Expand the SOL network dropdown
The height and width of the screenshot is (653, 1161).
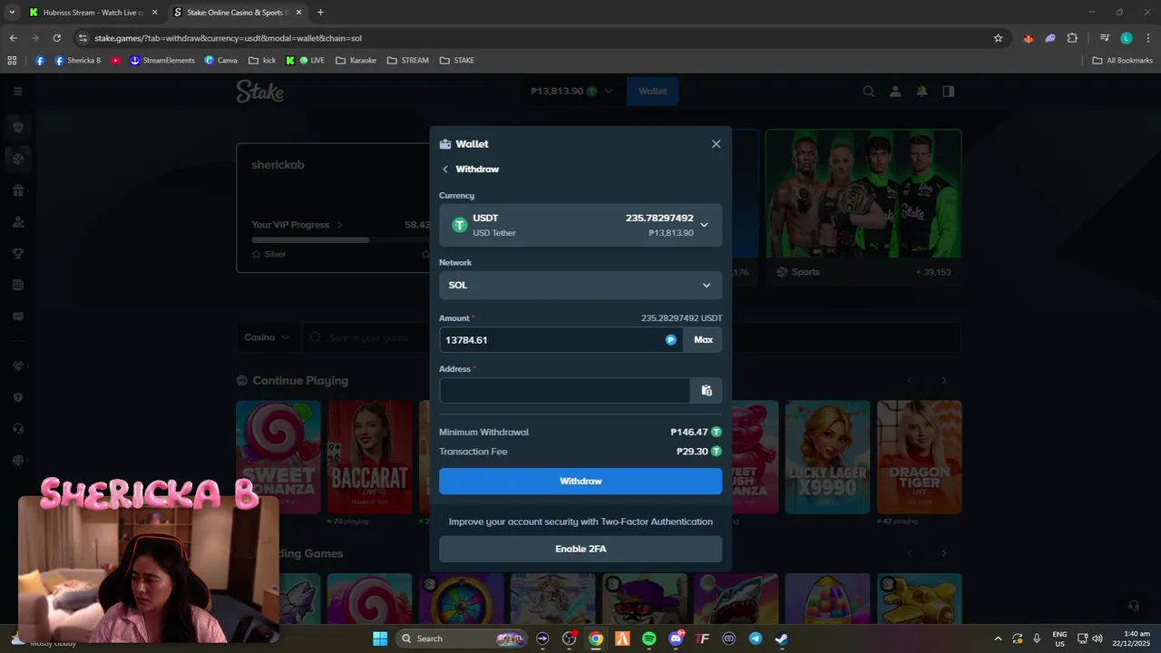580,285
